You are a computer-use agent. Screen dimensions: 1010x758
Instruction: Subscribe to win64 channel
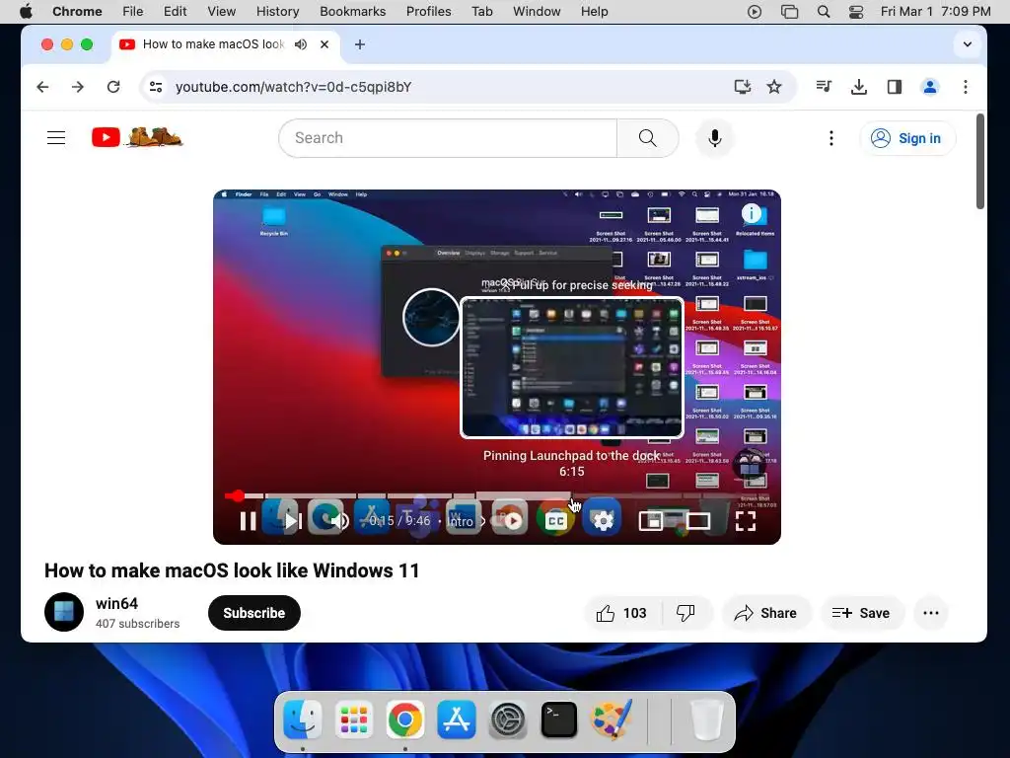tap(253, 613)
